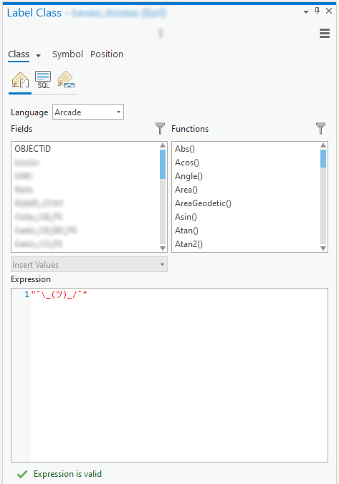Select the Abs() function
Screen dimensions: 339x484
185,149
